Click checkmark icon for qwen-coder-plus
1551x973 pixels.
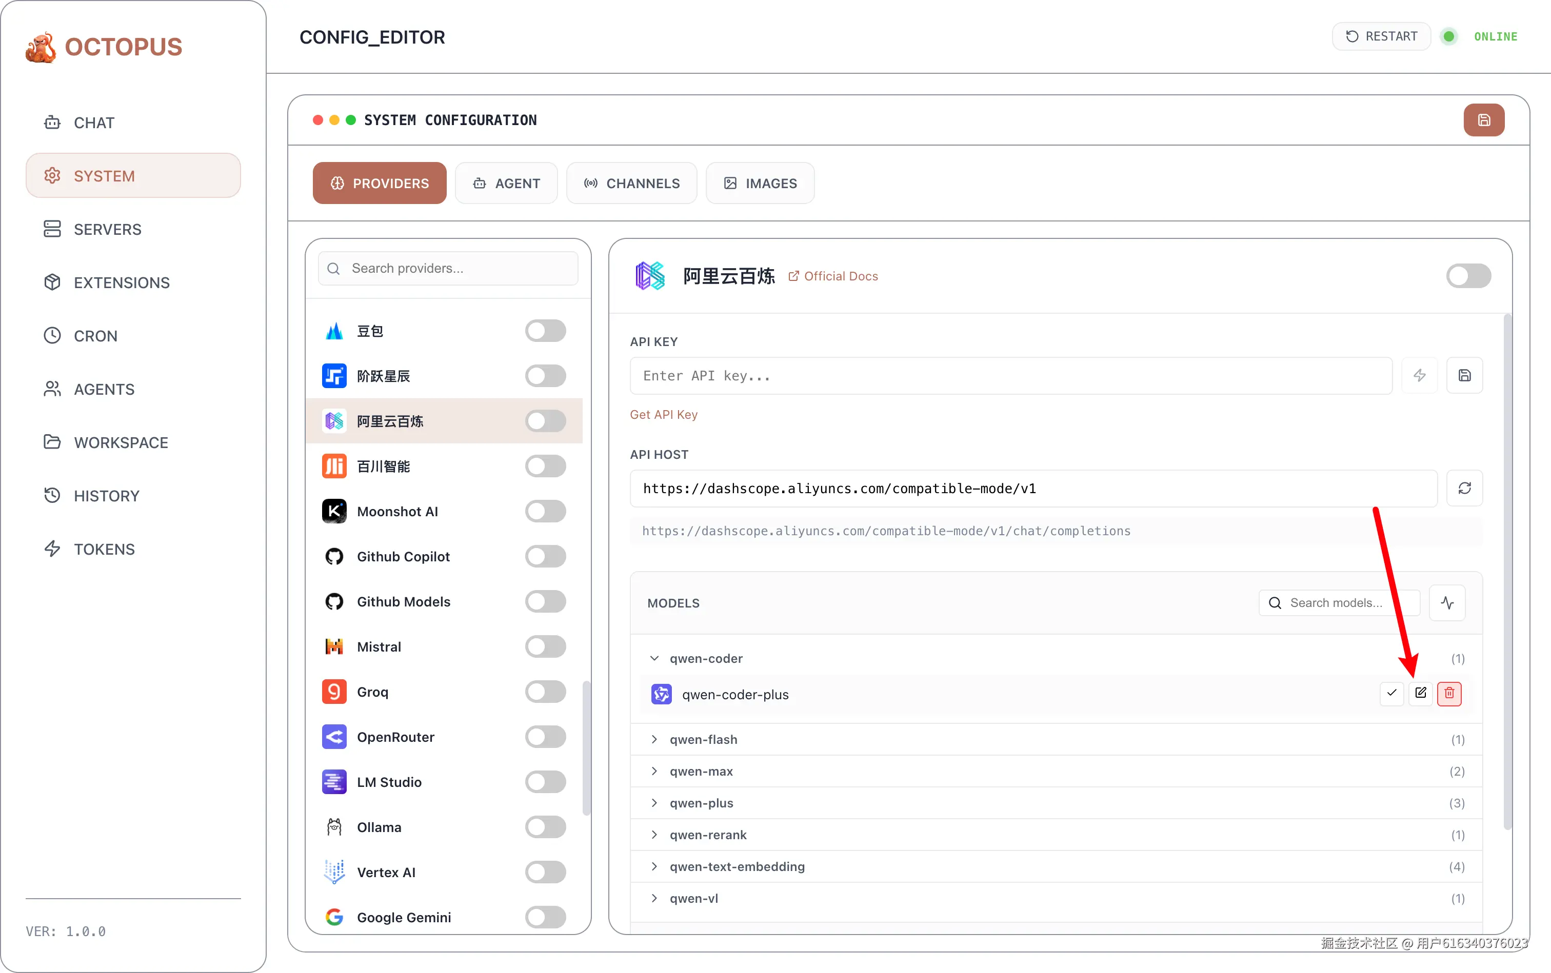click(x=1391, y=693)
